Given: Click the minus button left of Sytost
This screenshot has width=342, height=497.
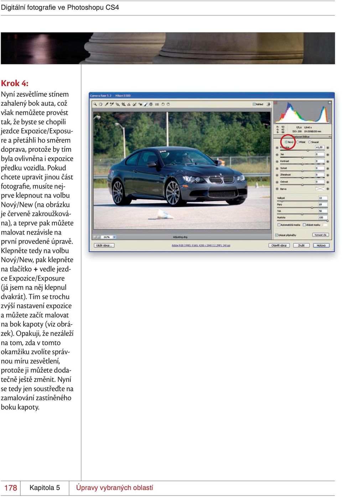Looking at the screenshot, I should click(x=277, y=168).
